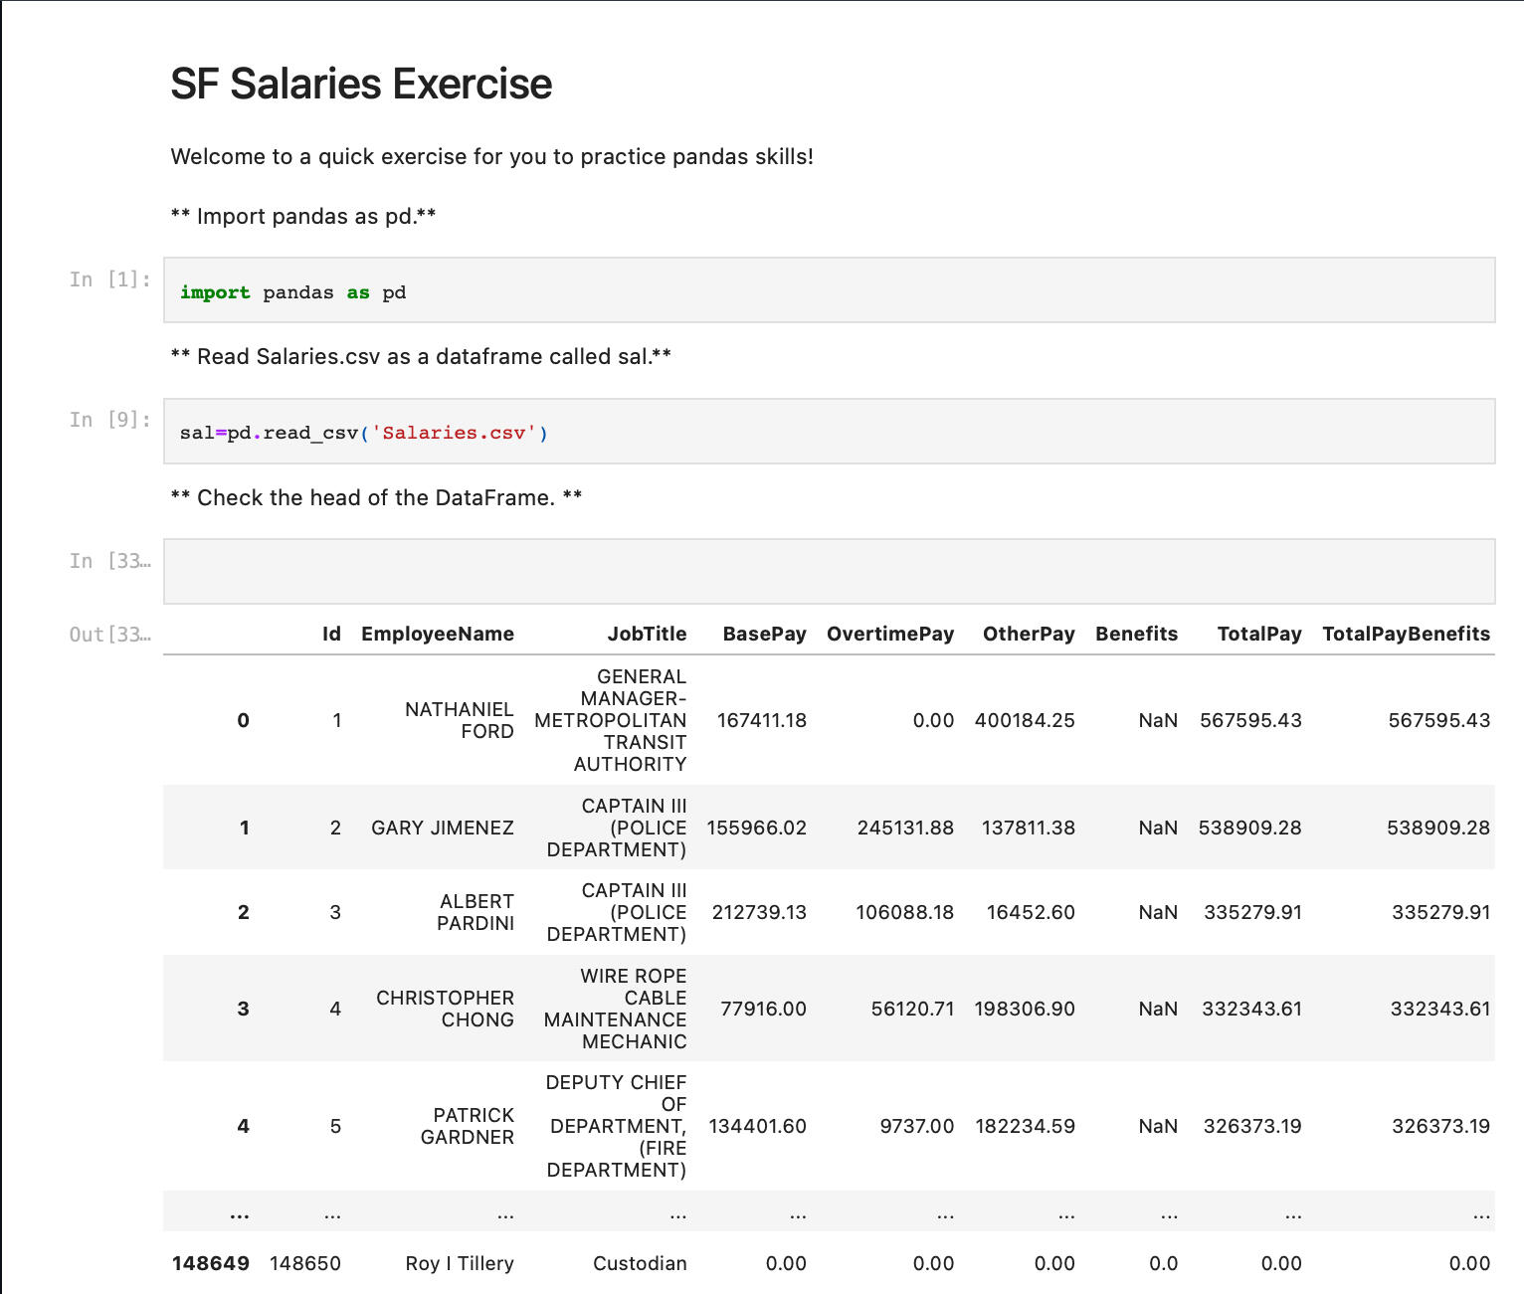Viewport: 1524px width, 1294px height.
Task: Select the SF Salaries Exercise heading
Action: coord(361,85)
